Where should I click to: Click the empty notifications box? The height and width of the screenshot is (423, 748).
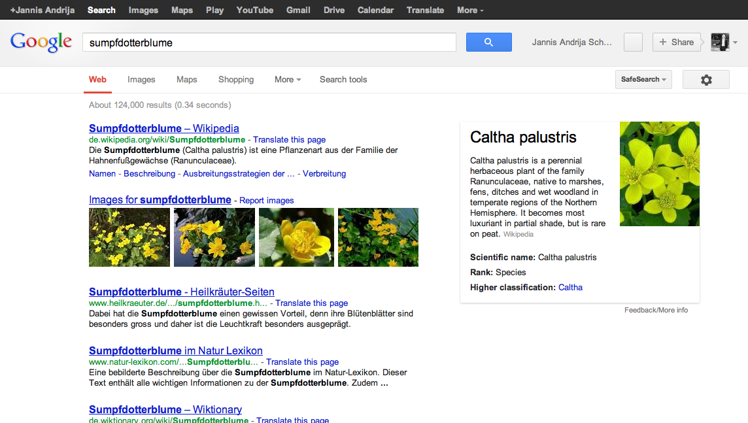click(x=633, y=42)
